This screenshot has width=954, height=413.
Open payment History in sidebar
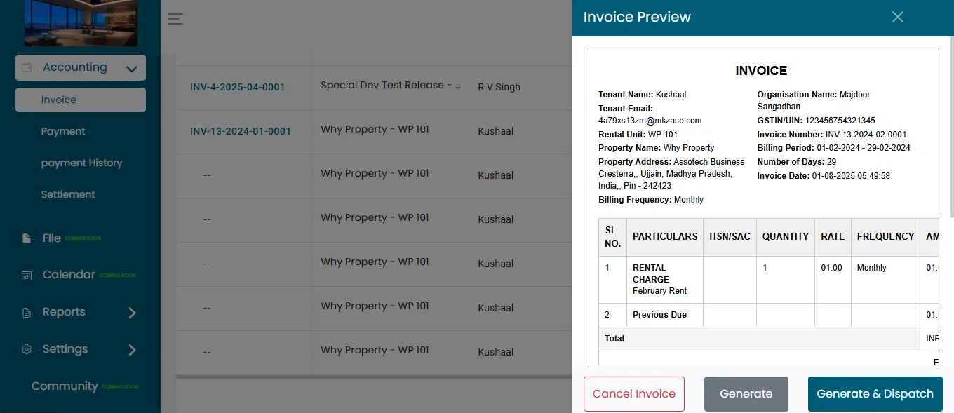coord(81,163)
